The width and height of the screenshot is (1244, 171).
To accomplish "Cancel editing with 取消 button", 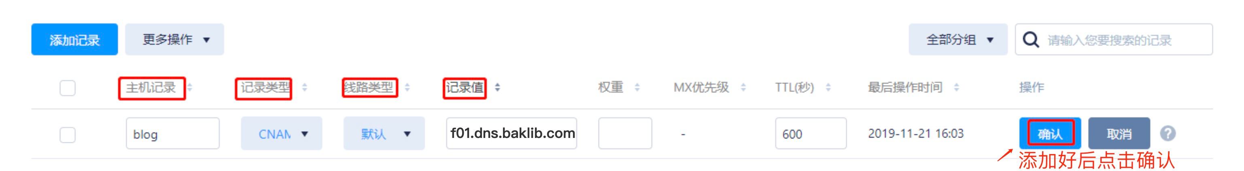I will coord(1119,133).
